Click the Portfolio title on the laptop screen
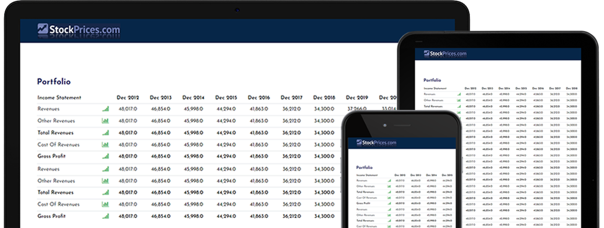This screenshot has height=228, width=604. click(54, 82)
